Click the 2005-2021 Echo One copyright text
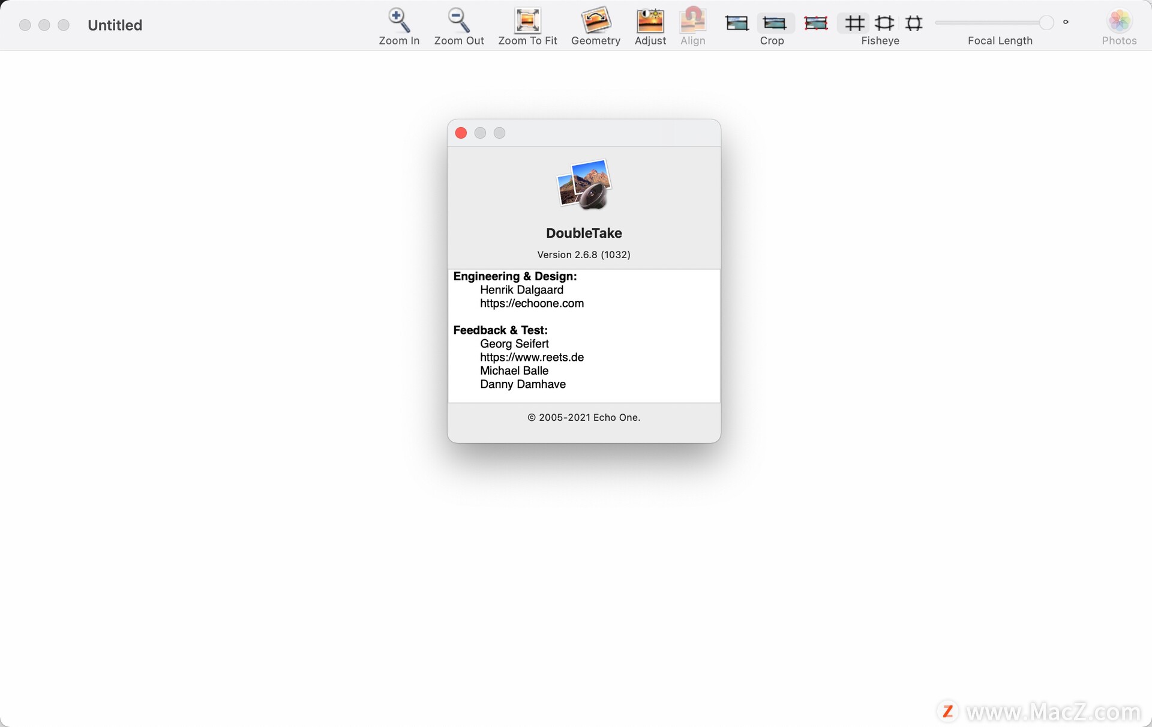Image resolution: width=1152 pixels, height=727 pixels. (584, 417)
